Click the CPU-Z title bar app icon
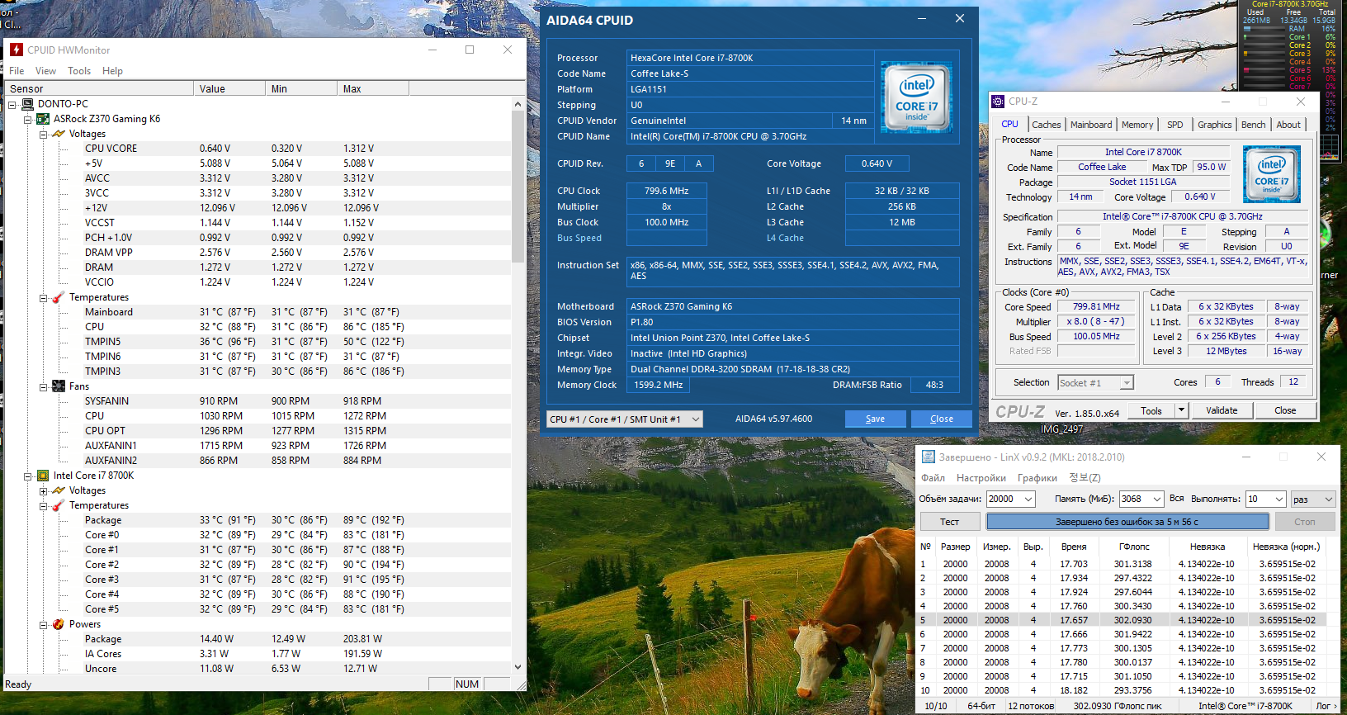This screenshot has height=715, width=1347. tap(997, 102)
